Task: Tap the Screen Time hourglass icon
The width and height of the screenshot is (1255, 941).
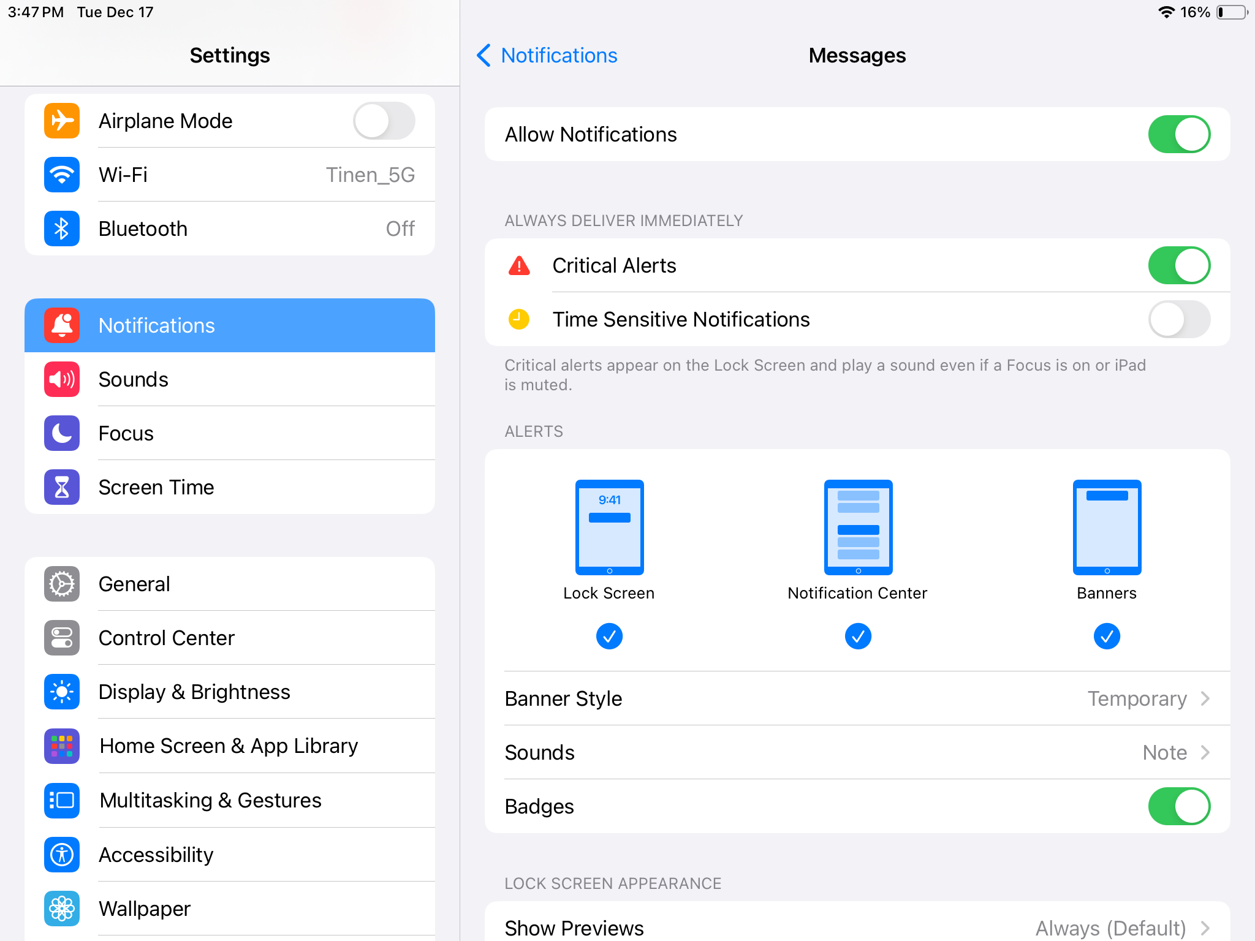Action: 62,487
